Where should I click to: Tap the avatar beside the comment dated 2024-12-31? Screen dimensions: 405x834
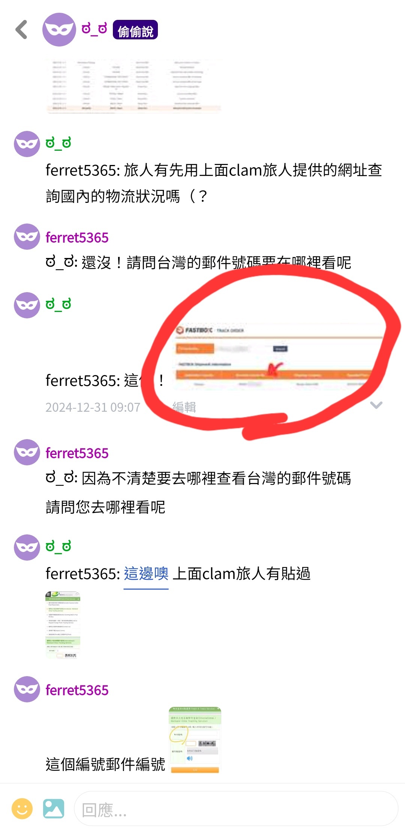click(27, 305)
